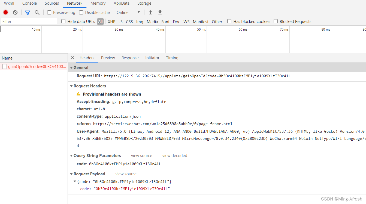
Task: Switch to the Memory tab
Action: click(x=98, y=3)
